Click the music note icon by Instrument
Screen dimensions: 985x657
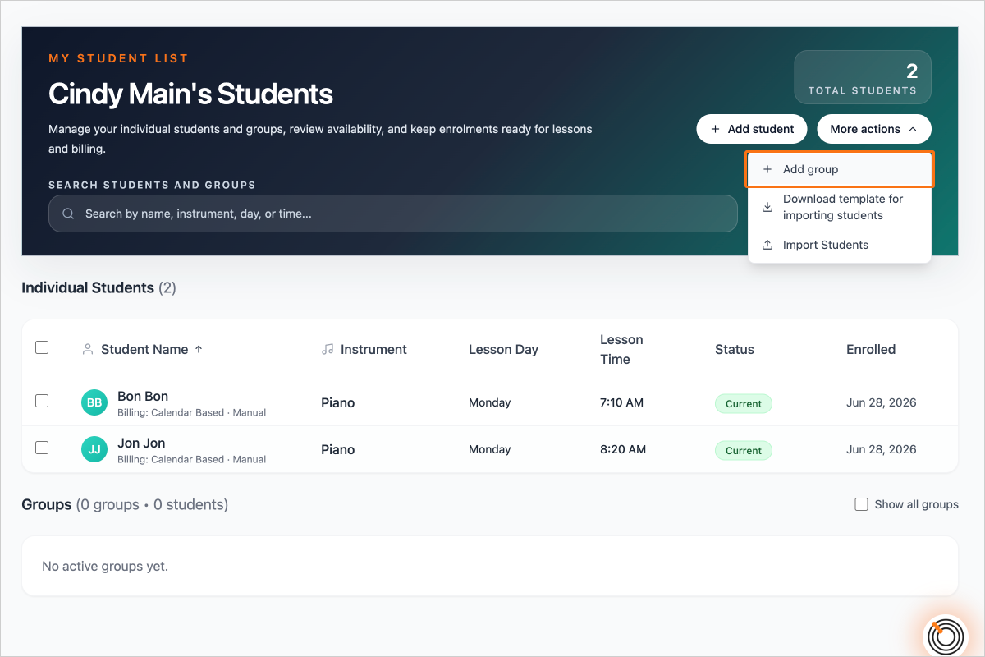328,349
